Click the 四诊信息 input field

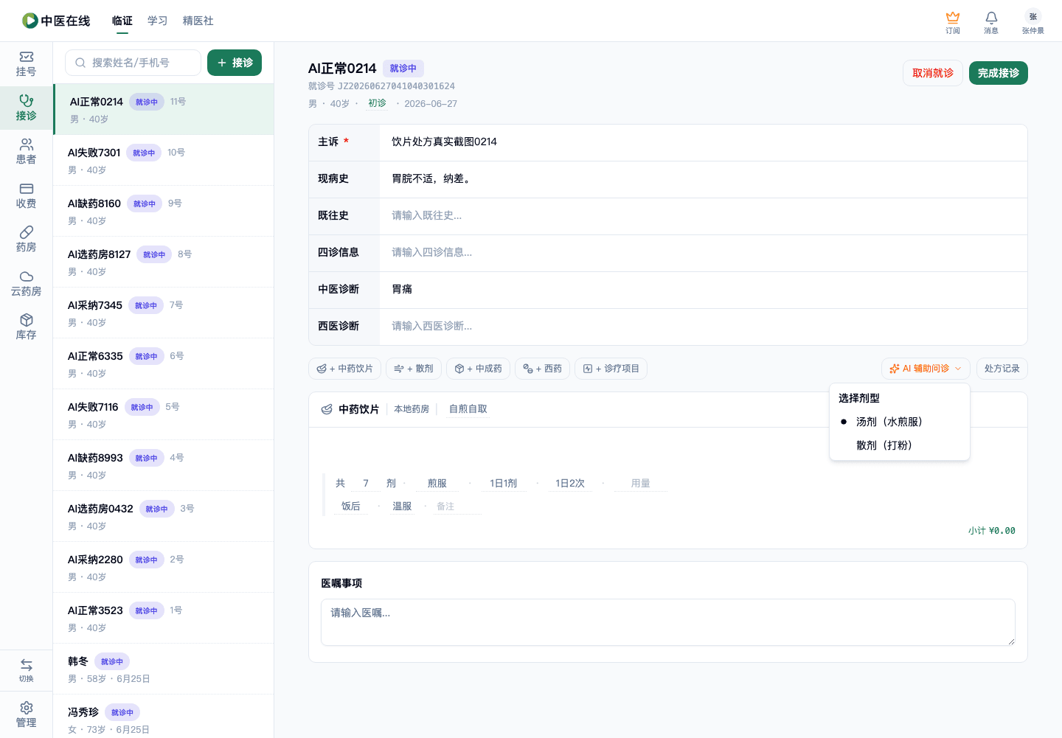pos(704,253)
